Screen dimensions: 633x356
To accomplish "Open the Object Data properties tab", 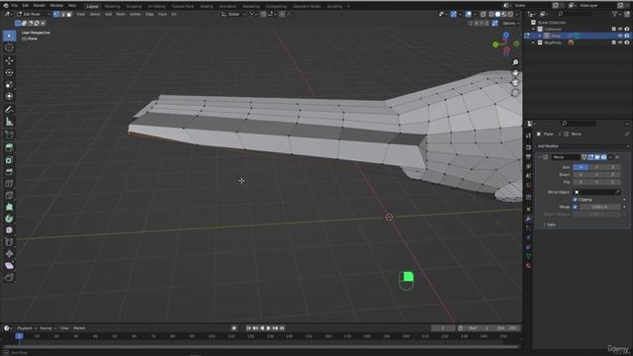I will pyautogui.click(x=528, y=256).
